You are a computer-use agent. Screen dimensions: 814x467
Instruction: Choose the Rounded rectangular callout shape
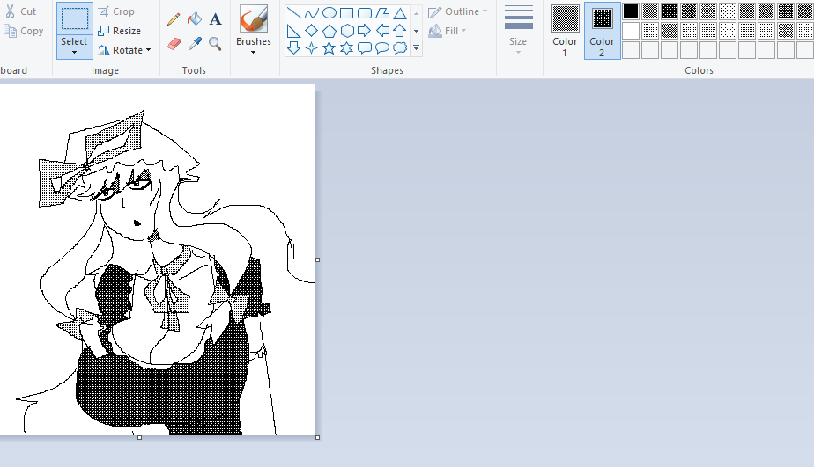pos(365,48)
